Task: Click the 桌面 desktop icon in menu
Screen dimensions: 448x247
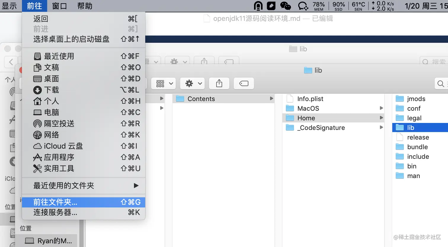Action: (37, 79)
